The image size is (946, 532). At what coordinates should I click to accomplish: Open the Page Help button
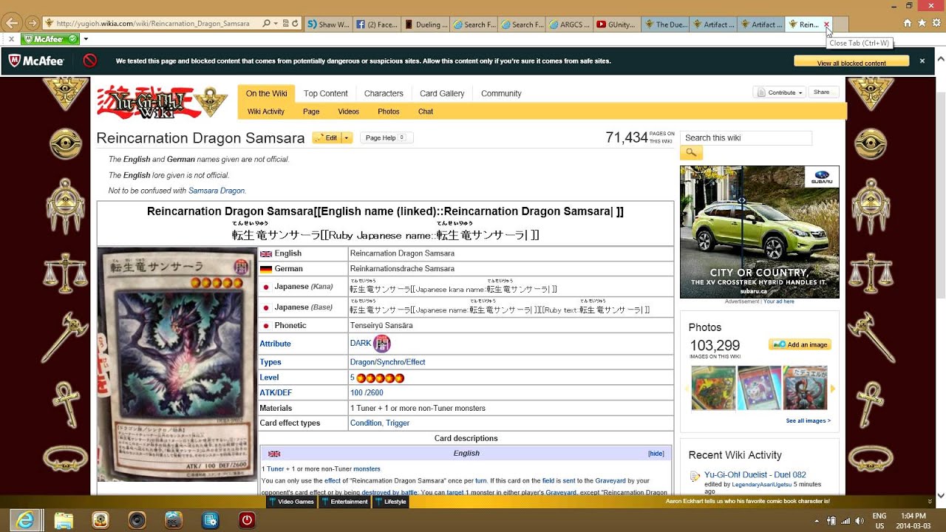pyautogui.click(x=387, y=137)
